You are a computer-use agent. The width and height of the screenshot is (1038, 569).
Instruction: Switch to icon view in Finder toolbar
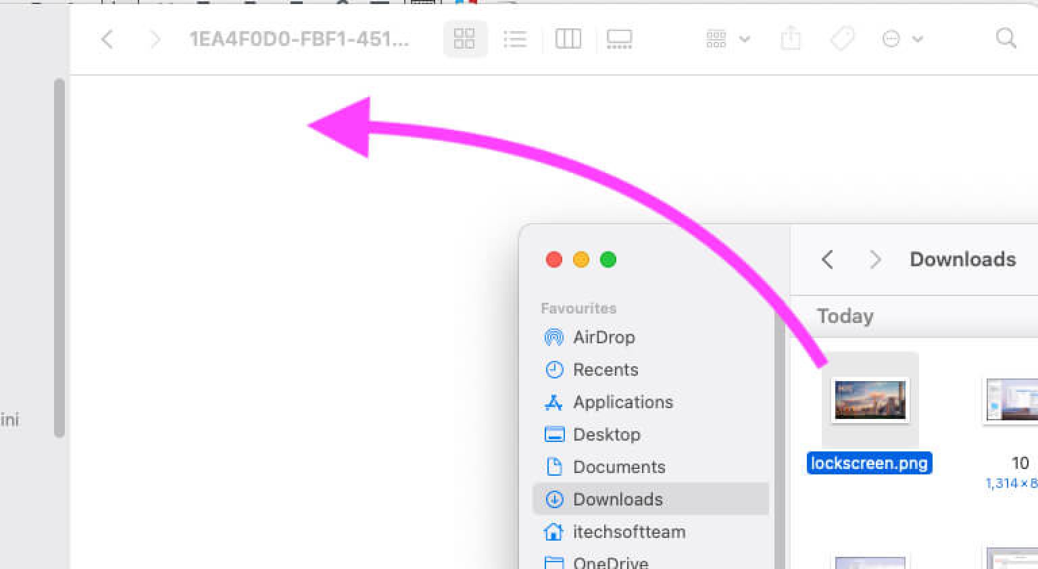464,39
